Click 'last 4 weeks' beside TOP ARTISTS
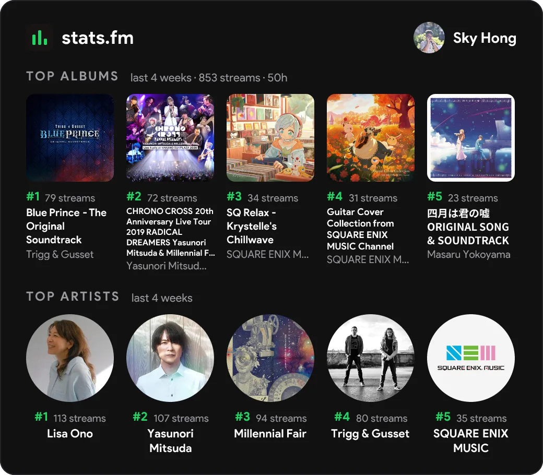 162,298
